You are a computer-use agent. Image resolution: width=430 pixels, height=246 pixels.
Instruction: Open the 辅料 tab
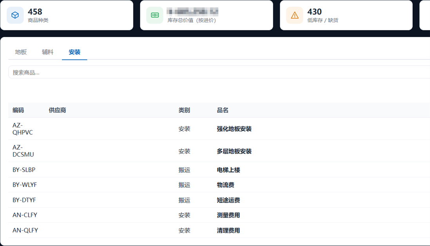pyautogui.click(x=48, y=52)
